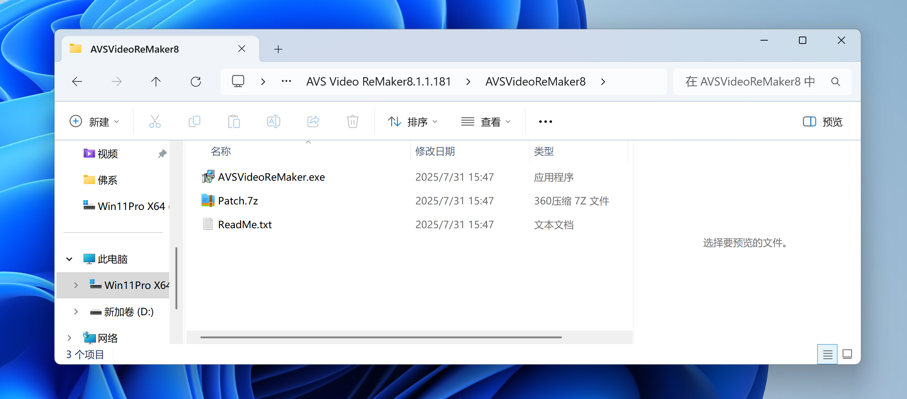Open the 新建 dropdown menu
The image size is (907, 399).
click(95, 121)
